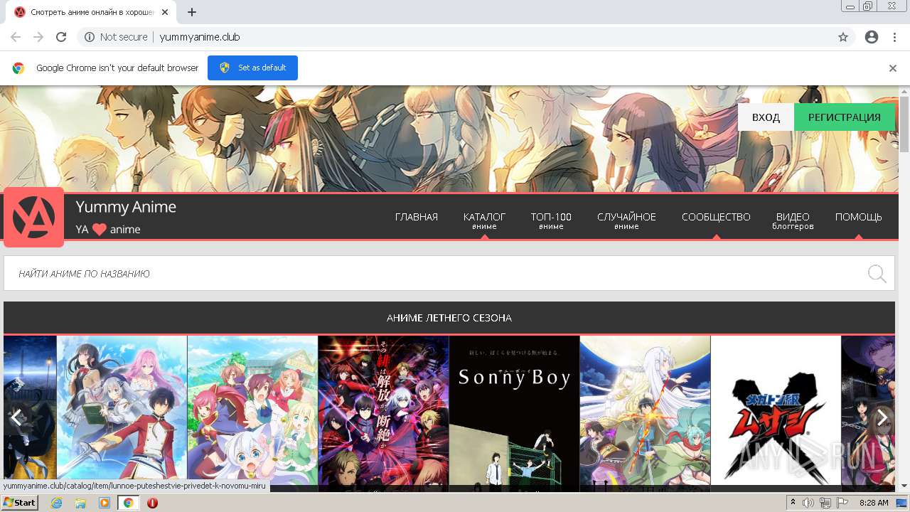Click АНИМЕ ЛЕТНЕГО СЕЗОНА header
The image size is (910, 512).
click(x=449, y=318)
